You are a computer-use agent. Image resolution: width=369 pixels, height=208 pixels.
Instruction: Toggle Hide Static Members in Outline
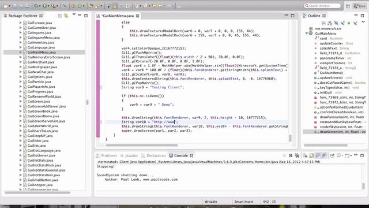[x=342, y=23]
